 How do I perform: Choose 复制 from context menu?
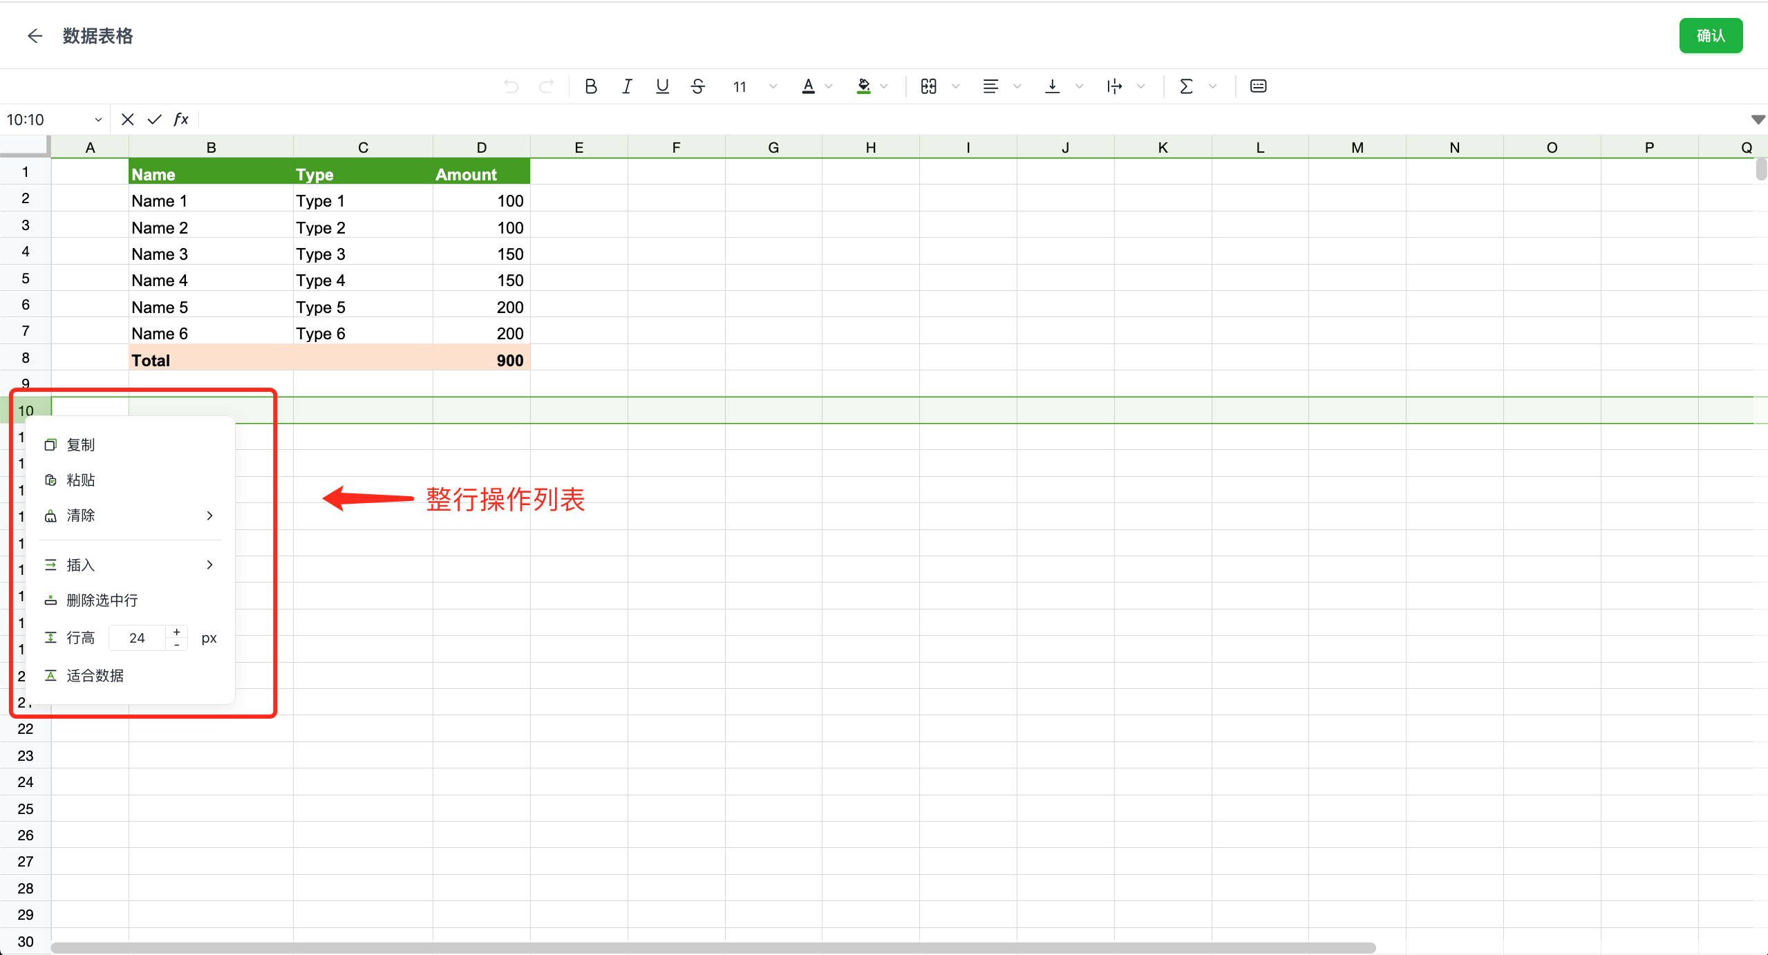[81, 445]
